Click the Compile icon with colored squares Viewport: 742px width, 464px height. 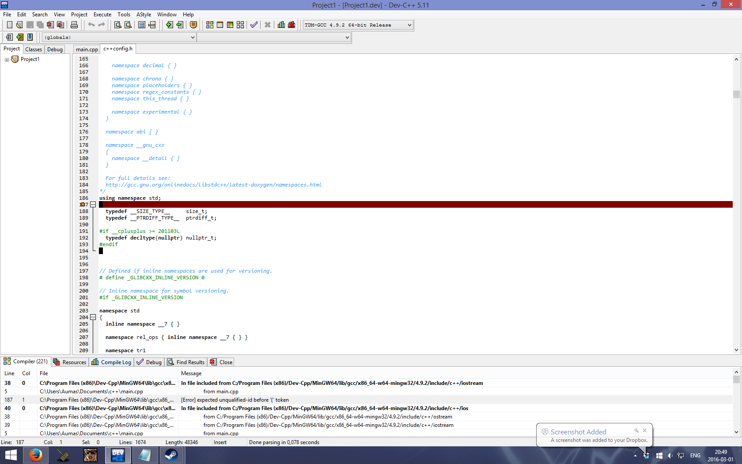210,25
